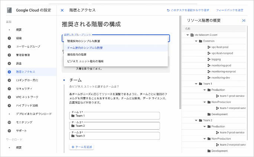The width and height of the screenshot is (254, 157).
Task: Click folder icon in チーム 3 field
Action: tap(73, 136)
